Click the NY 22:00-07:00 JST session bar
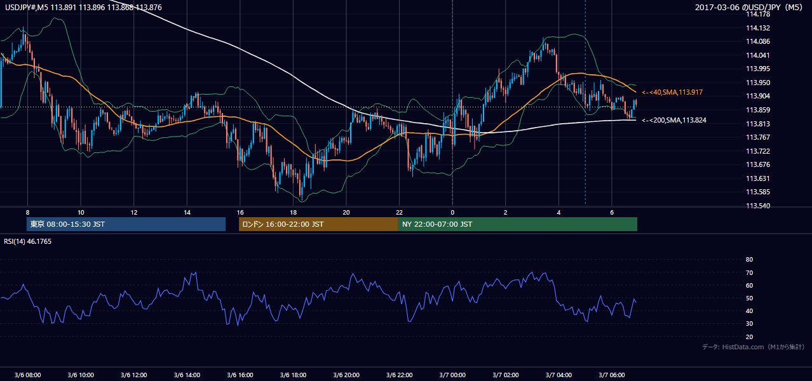The height and width of the screenshot is (381, 812). 517,224
